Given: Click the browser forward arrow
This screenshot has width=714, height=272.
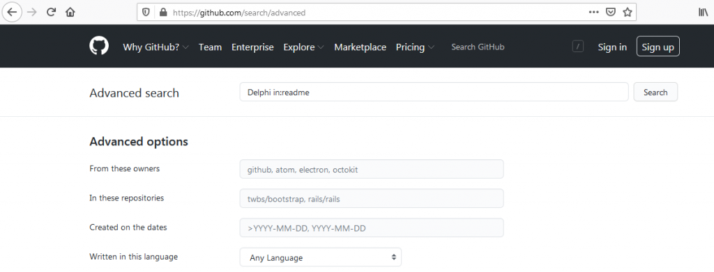Looking at the screenshot, I should click(32, 13).
